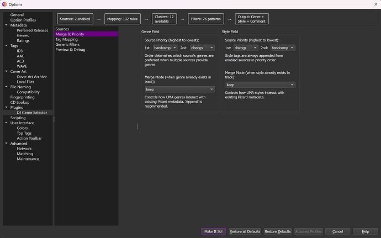381x238 pixels.
Task: Switch to the Tag Mapping page
Action: coord(66,39)
